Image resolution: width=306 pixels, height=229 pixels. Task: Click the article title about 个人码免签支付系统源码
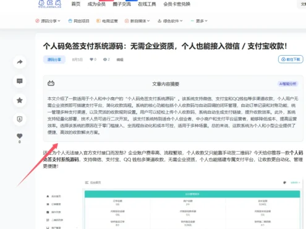165,46
